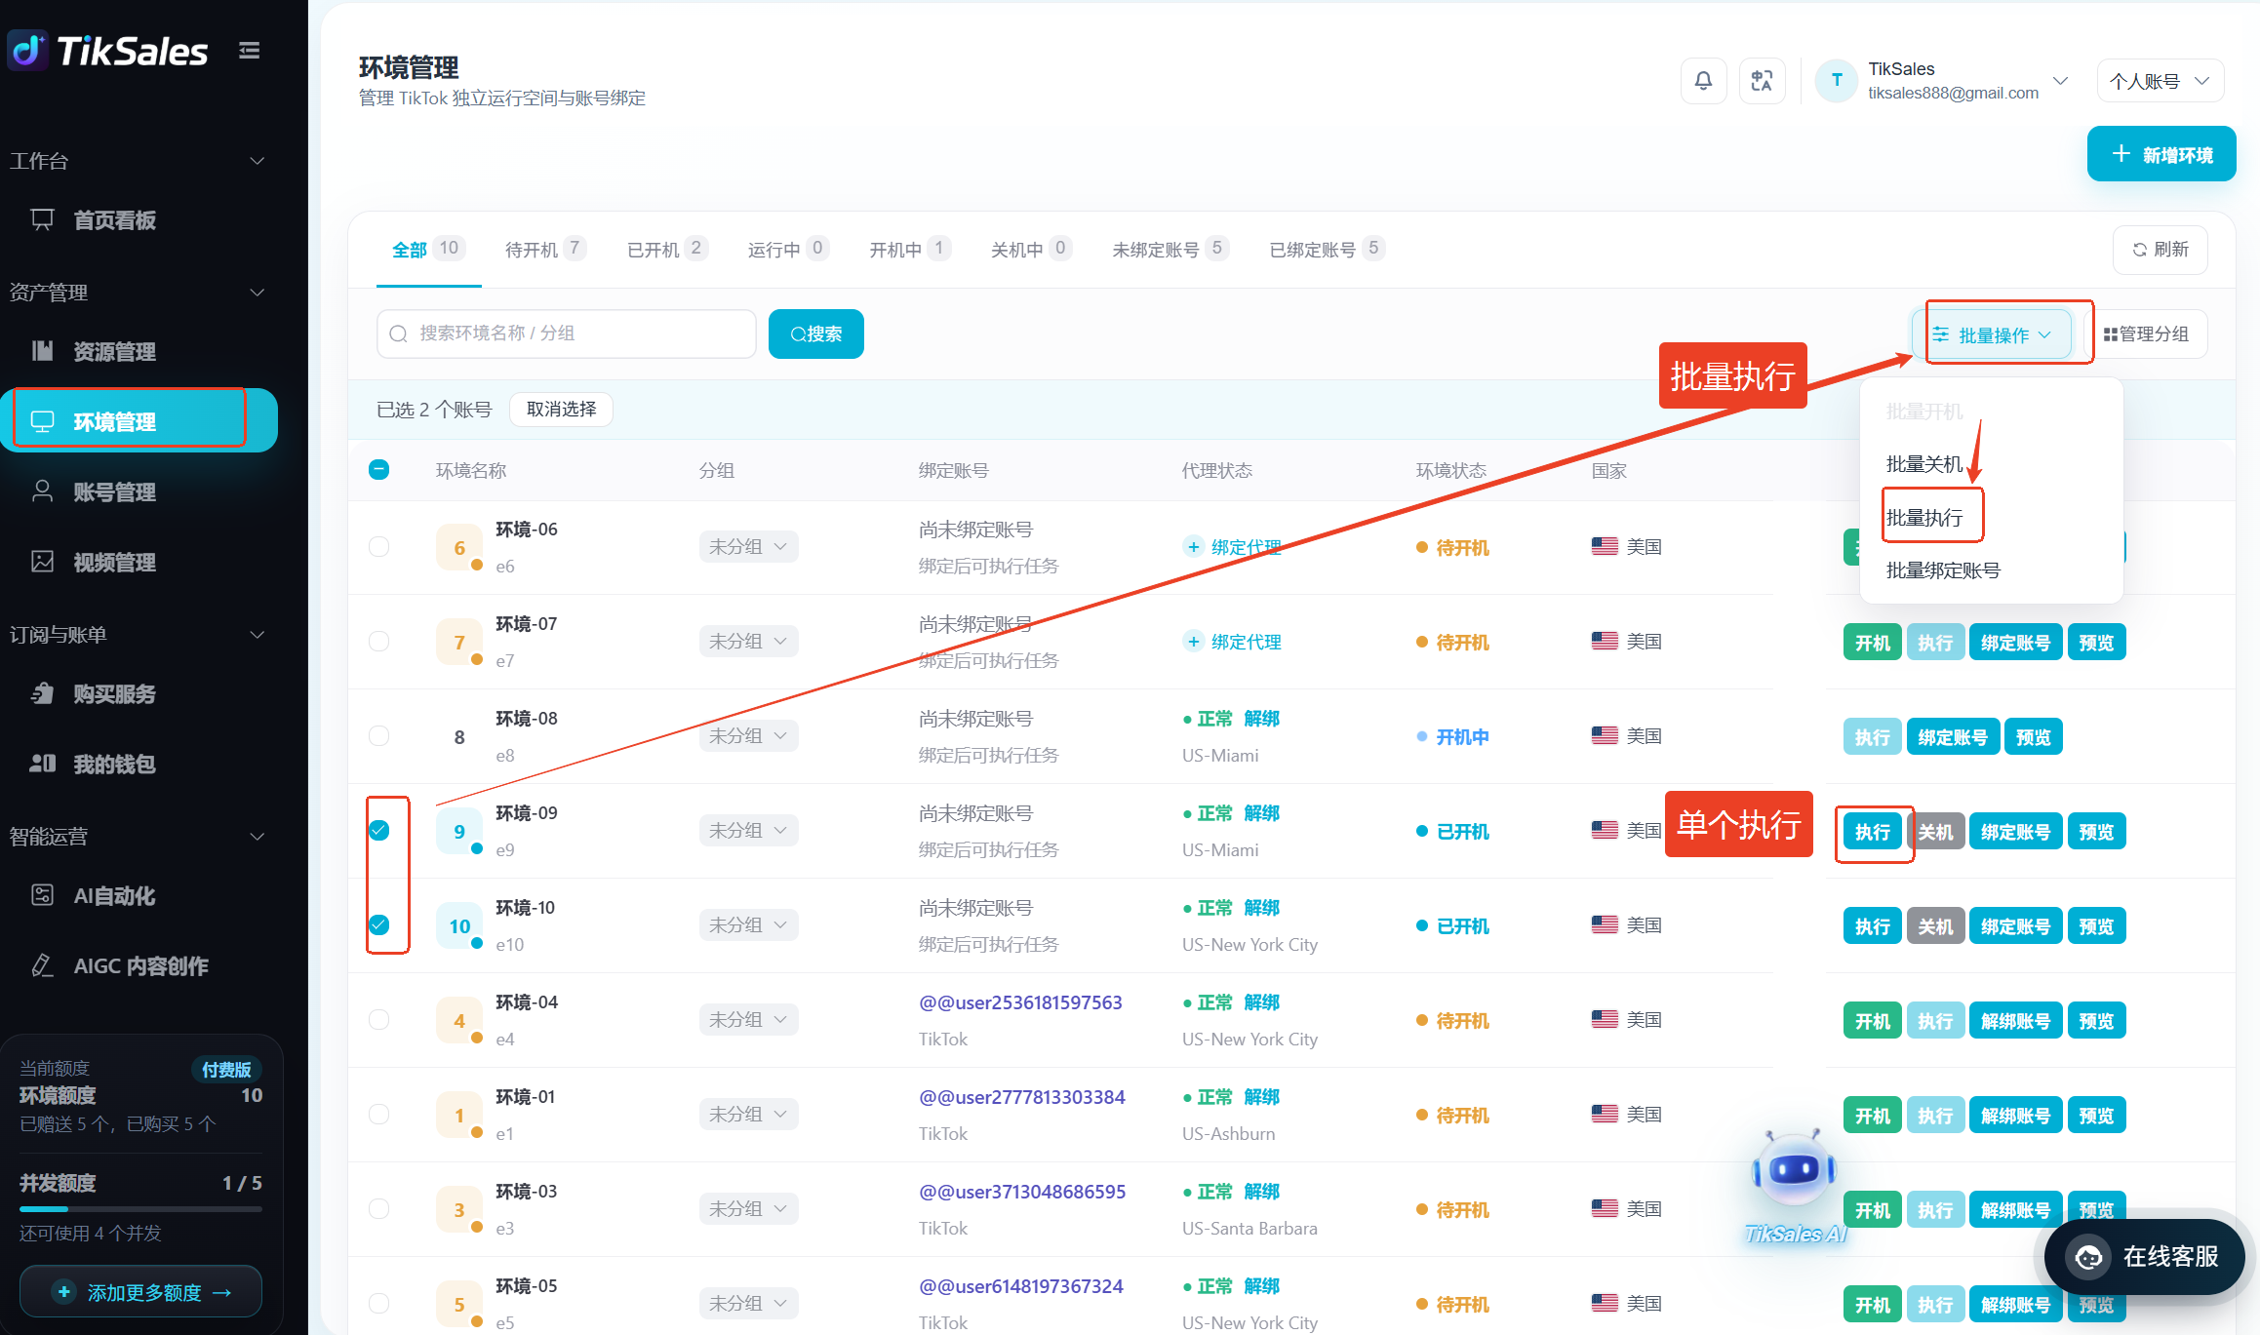Screen dimensions: 2260x1335
Task: Go to 视频管理 in sidebar
Action: click(x=114, y=563)
